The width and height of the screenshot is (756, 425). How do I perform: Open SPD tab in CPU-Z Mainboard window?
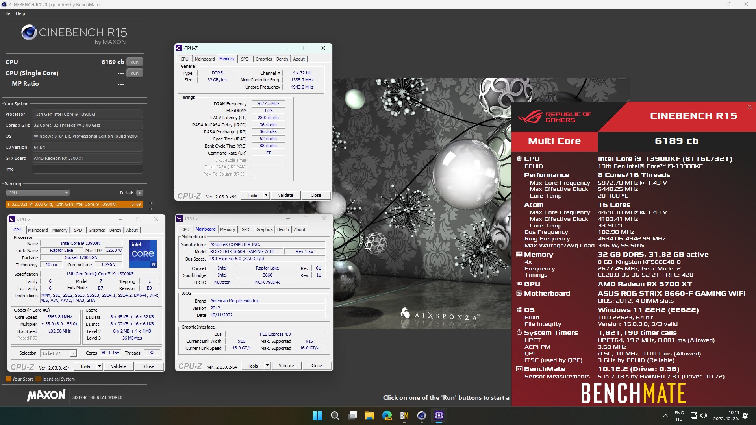(246, 229)
